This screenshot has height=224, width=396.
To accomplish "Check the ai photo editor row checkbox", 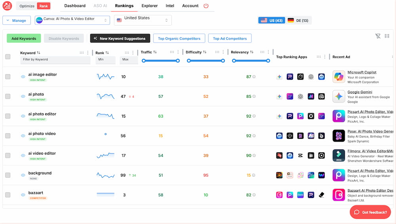I will tap(8, 116).
